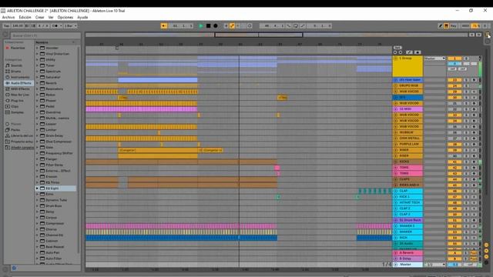Click the help info icon at bottom-left
Viewport: 493px width, 277px height.
point(14,269)
